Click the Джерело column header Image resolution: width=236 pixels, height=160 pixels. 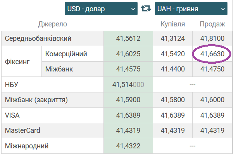(x=53, y=24)
